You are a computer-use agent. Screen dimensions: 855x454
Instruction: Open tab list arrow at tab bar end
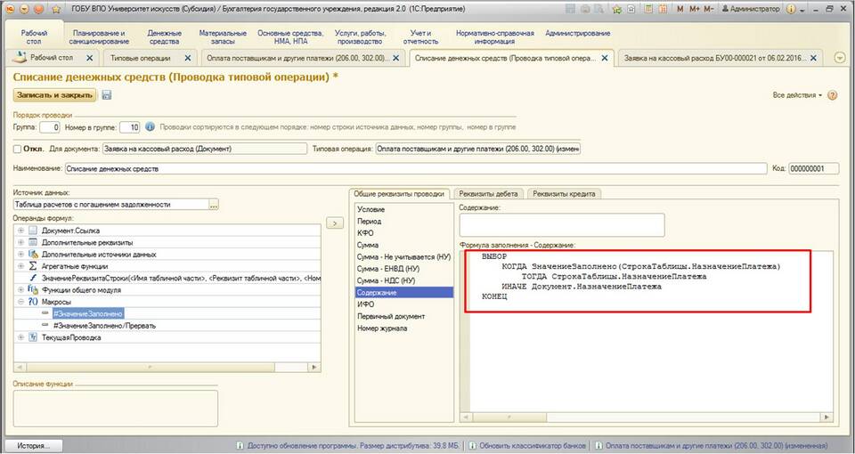(x=840, y=58)
